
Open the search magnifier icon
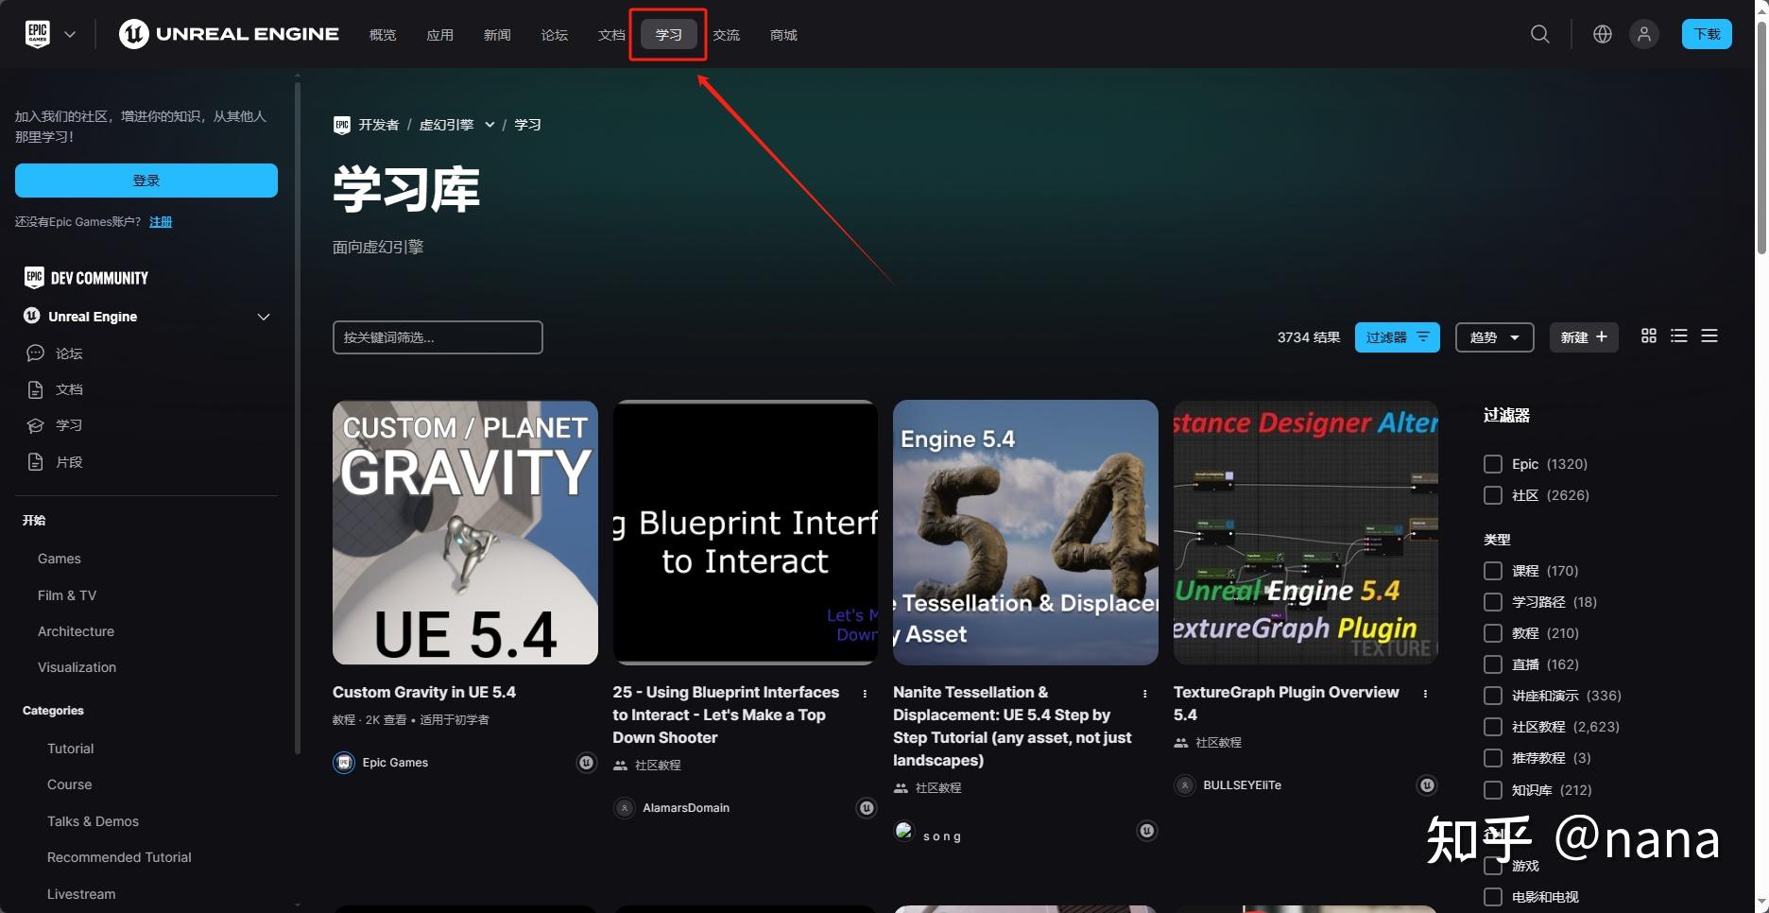[1540, 34]
